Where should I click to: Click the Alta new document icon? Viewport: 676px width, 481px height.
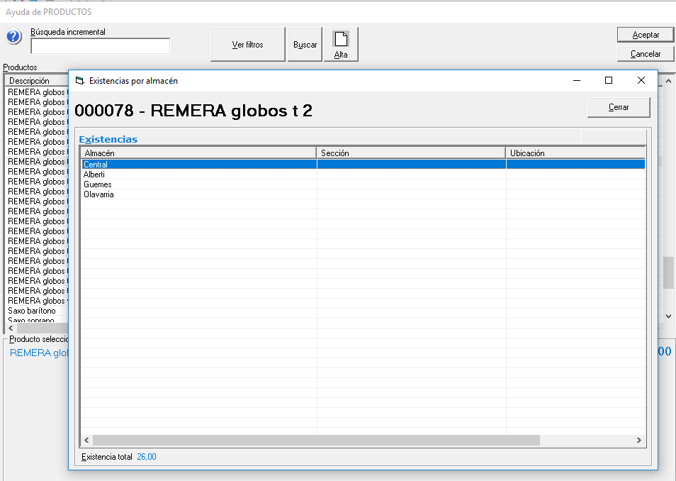(341, 40)
